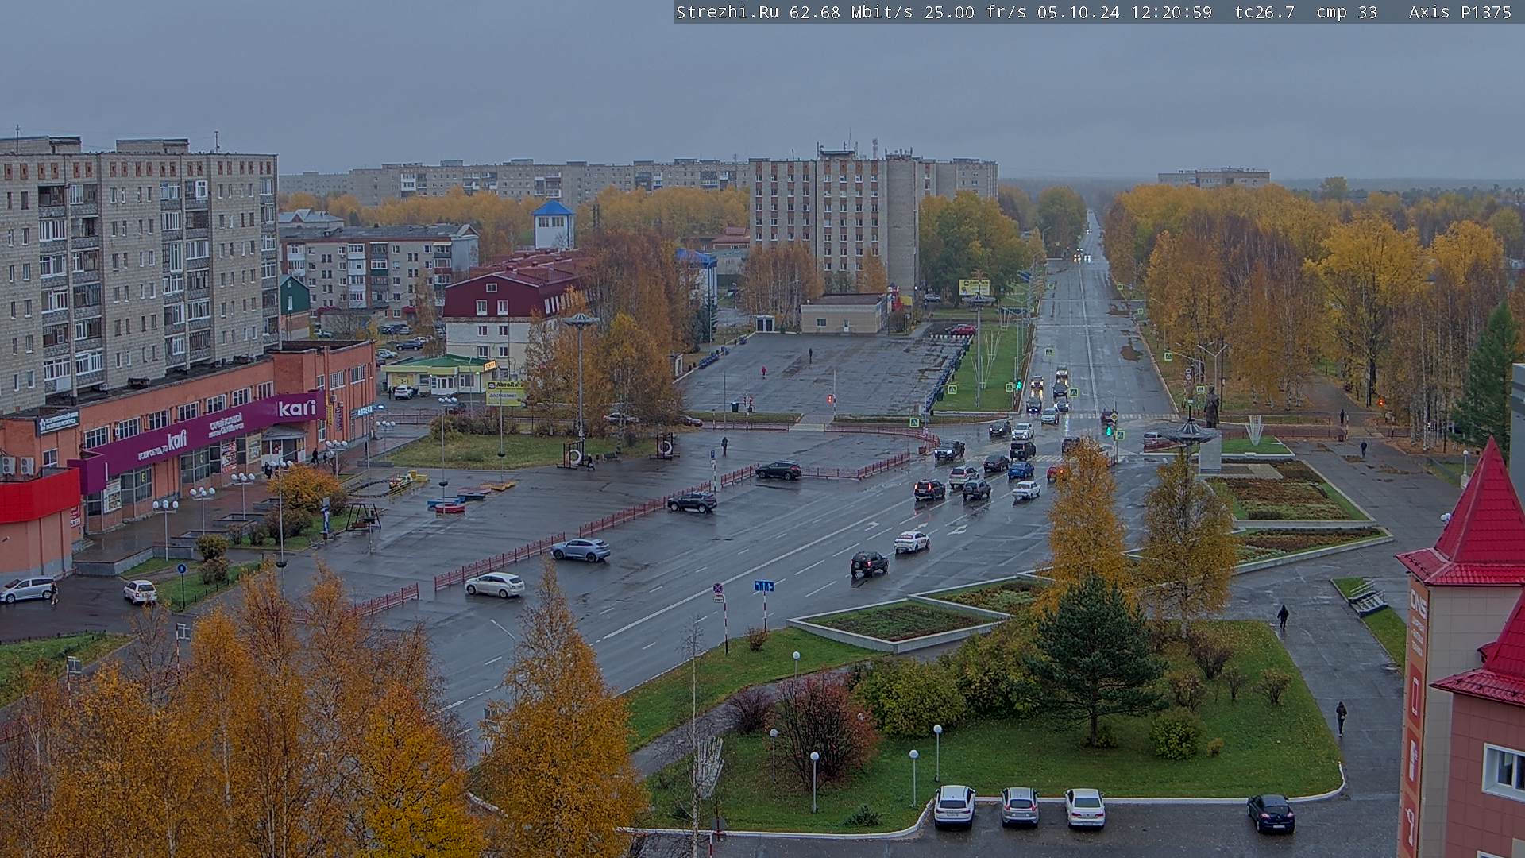Click the 25.00 fr/s frame rate value
The width and height of the screenshot is (1525, 858).
(975, 13)
